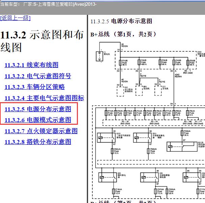Image resolution: width=205 pixels, height=203 pixels.
Task: Click the M64 starter motor box
Action: 139,91
